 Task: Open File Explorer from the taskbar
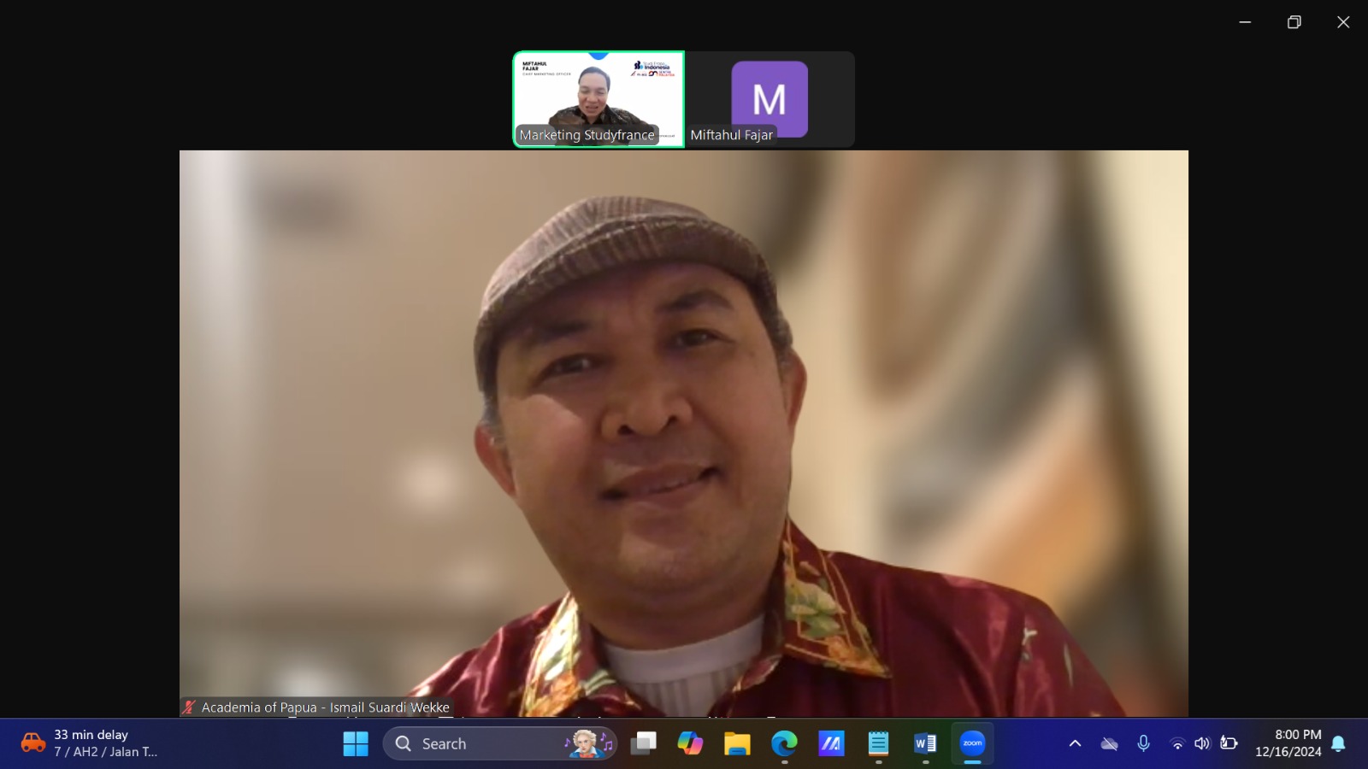pyautogui.click(x=737, y=743)
